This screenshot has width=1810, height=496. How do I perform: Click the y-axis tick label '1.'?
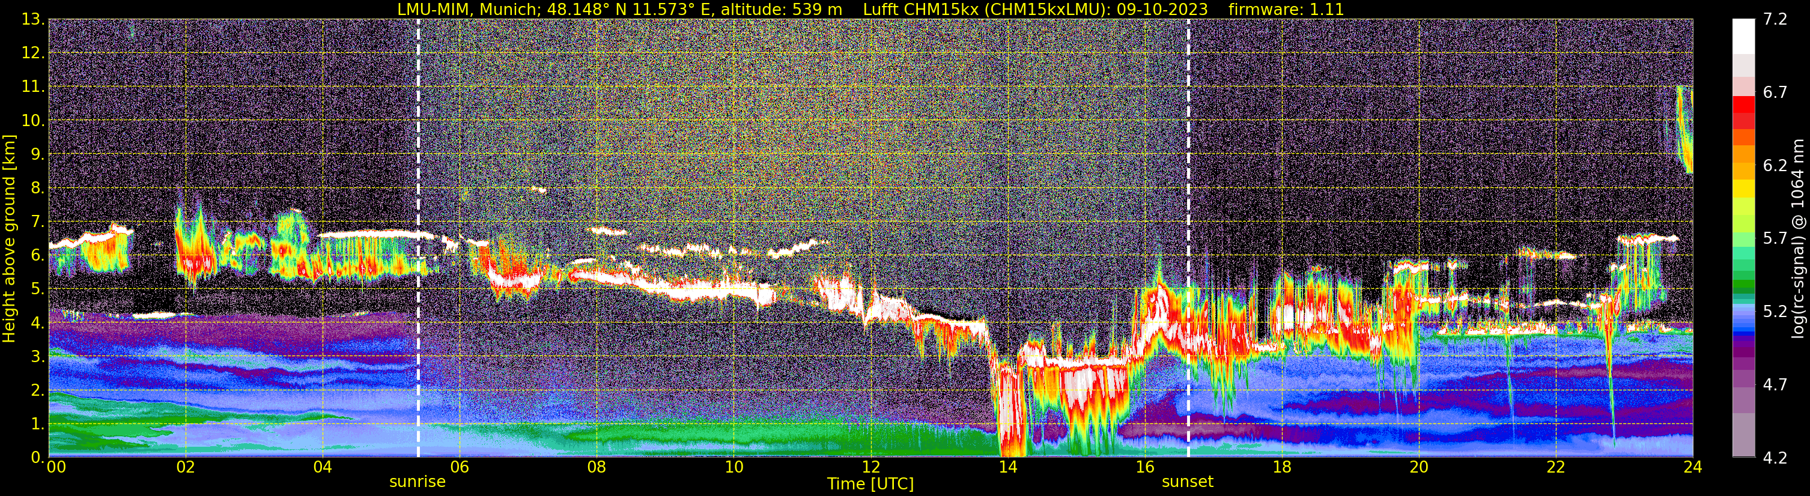click(x=38, y=425)
